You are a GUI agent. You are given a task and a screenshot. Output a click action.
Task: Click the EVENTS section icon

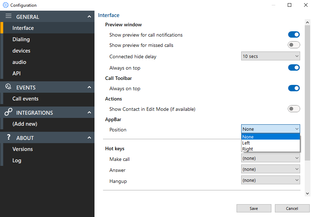8,87
